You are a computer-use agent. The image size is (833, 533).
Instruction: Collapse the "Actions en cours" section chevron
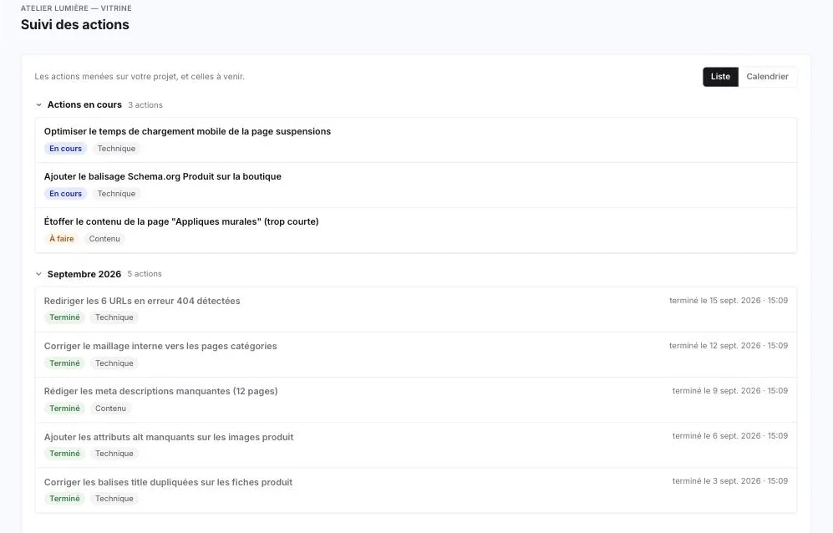38,104
